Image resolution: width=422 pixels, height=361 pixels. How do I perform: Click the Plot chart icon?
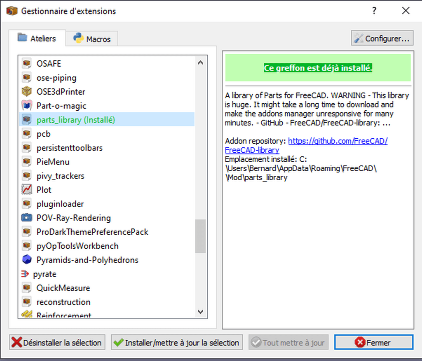point(27,190)
